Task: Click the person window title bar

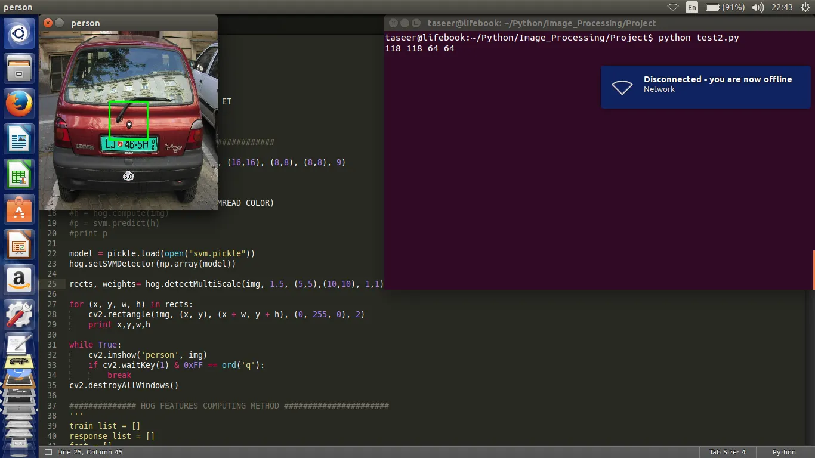Action: (x=128, y=23)
